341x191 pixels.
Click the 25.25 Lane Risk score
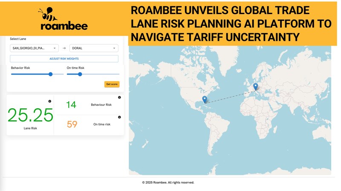[x=30, y=115]
